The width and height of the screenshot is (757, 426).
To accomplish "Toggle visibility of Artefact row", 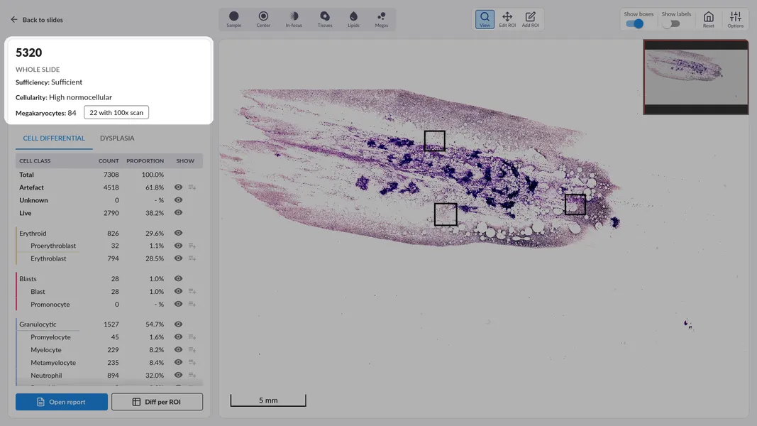I will pyautogui.click(x=179, y=187).
